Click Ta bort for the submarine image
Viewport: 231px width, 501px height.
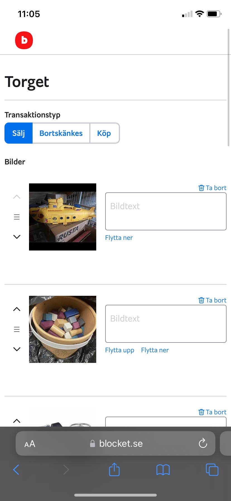(212, 188)
